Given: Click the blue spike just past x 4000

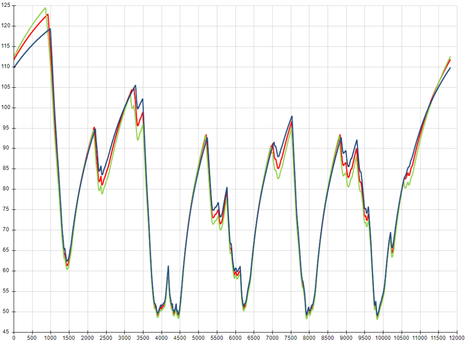Looking at the screenshot, I should pos(169,266).
